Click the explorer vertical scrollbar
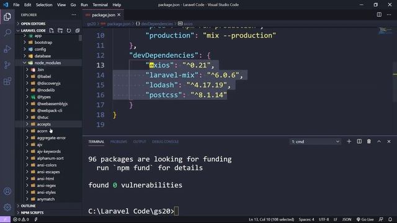This screenshot has width=397, height=223. click(80, 38)
